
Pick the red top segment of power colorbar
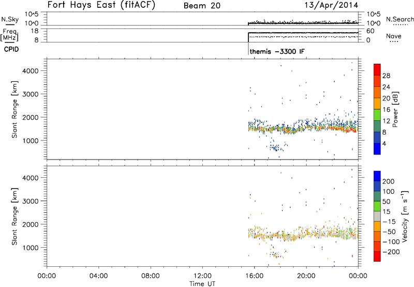[377, 70]
